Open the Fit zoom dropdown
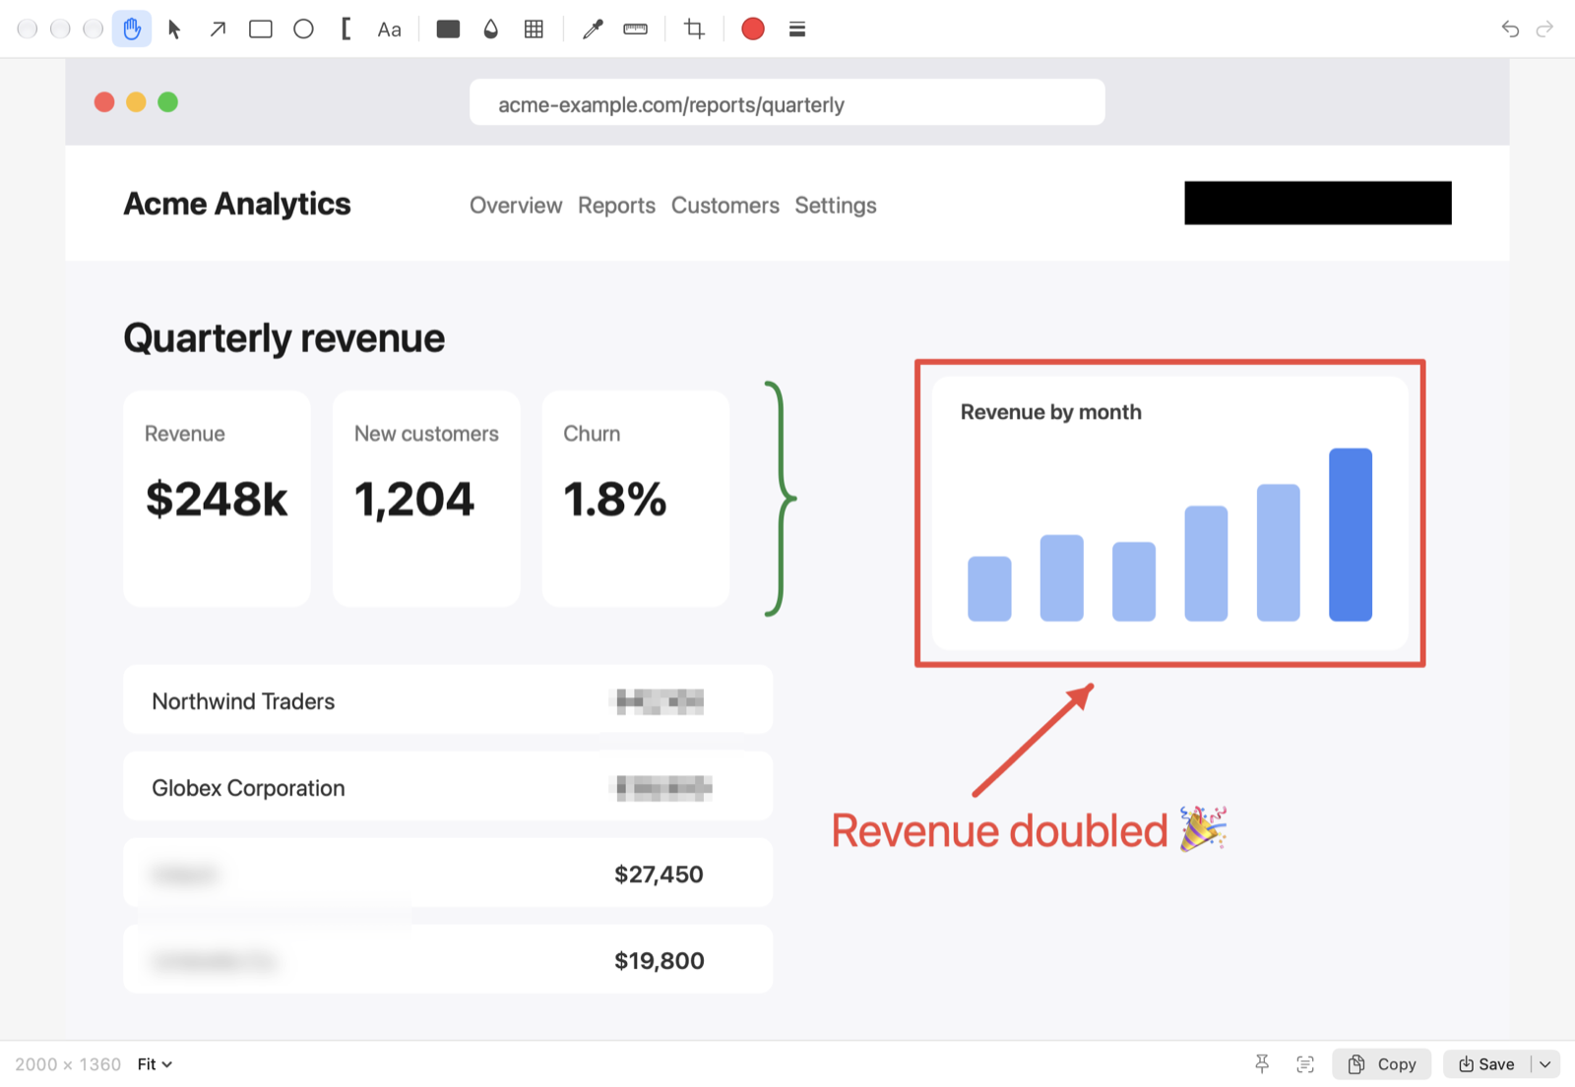The image size is (1575, 1087). point(155,1063)
